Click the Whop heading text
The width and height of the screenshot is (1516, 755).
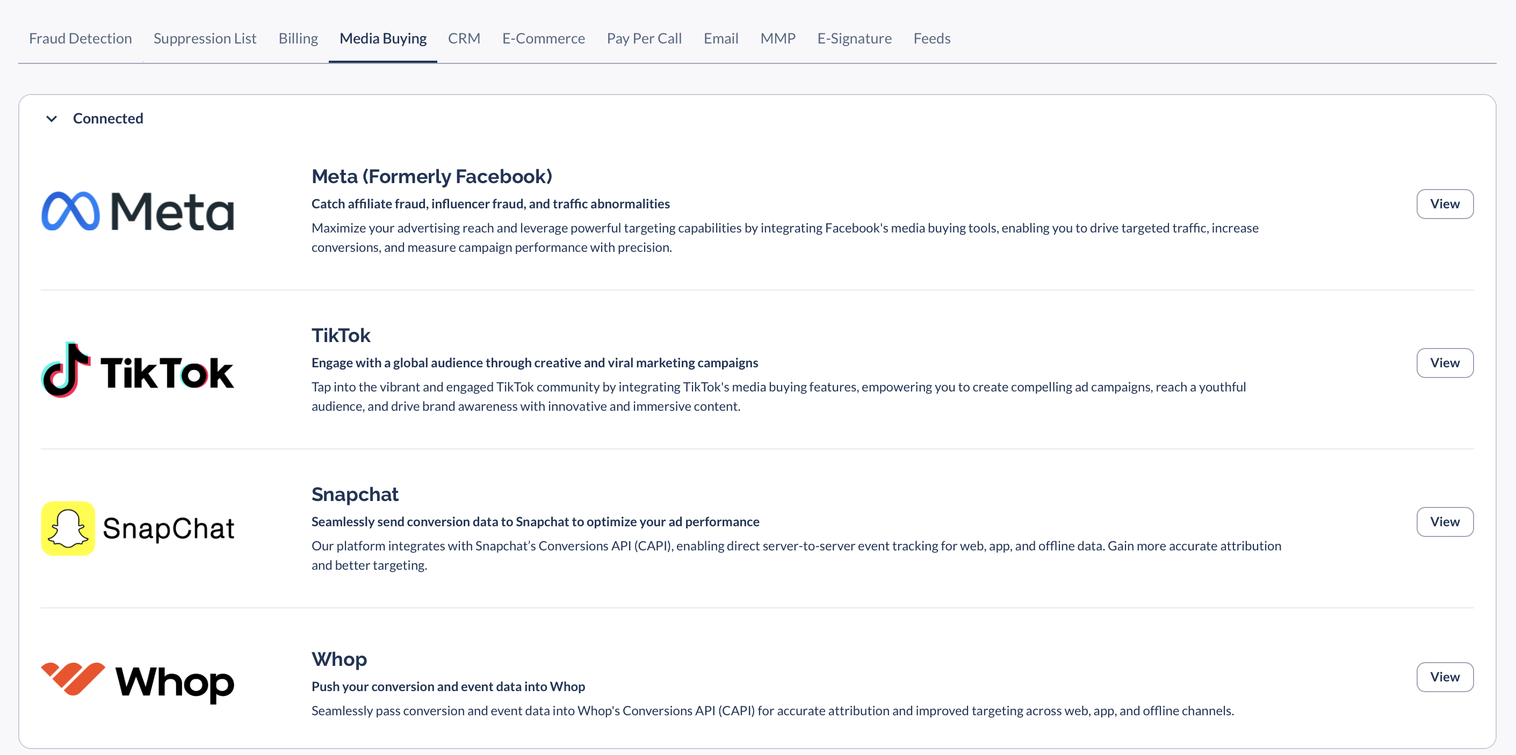(x=339, y=659)
